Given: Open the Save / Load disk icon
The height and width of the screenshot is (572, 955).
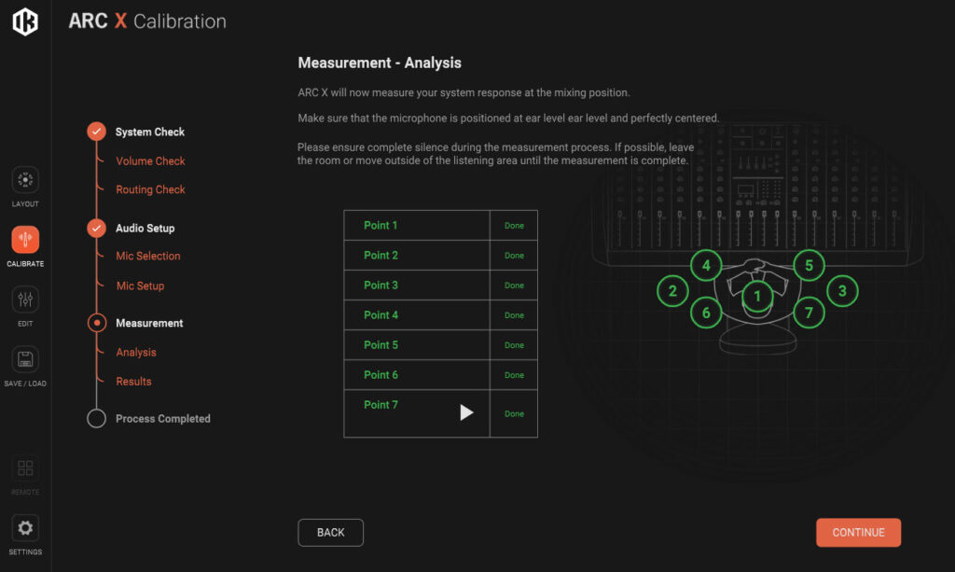Looking at the screenshot, I should pyautogui.click(x=25, y=359).
